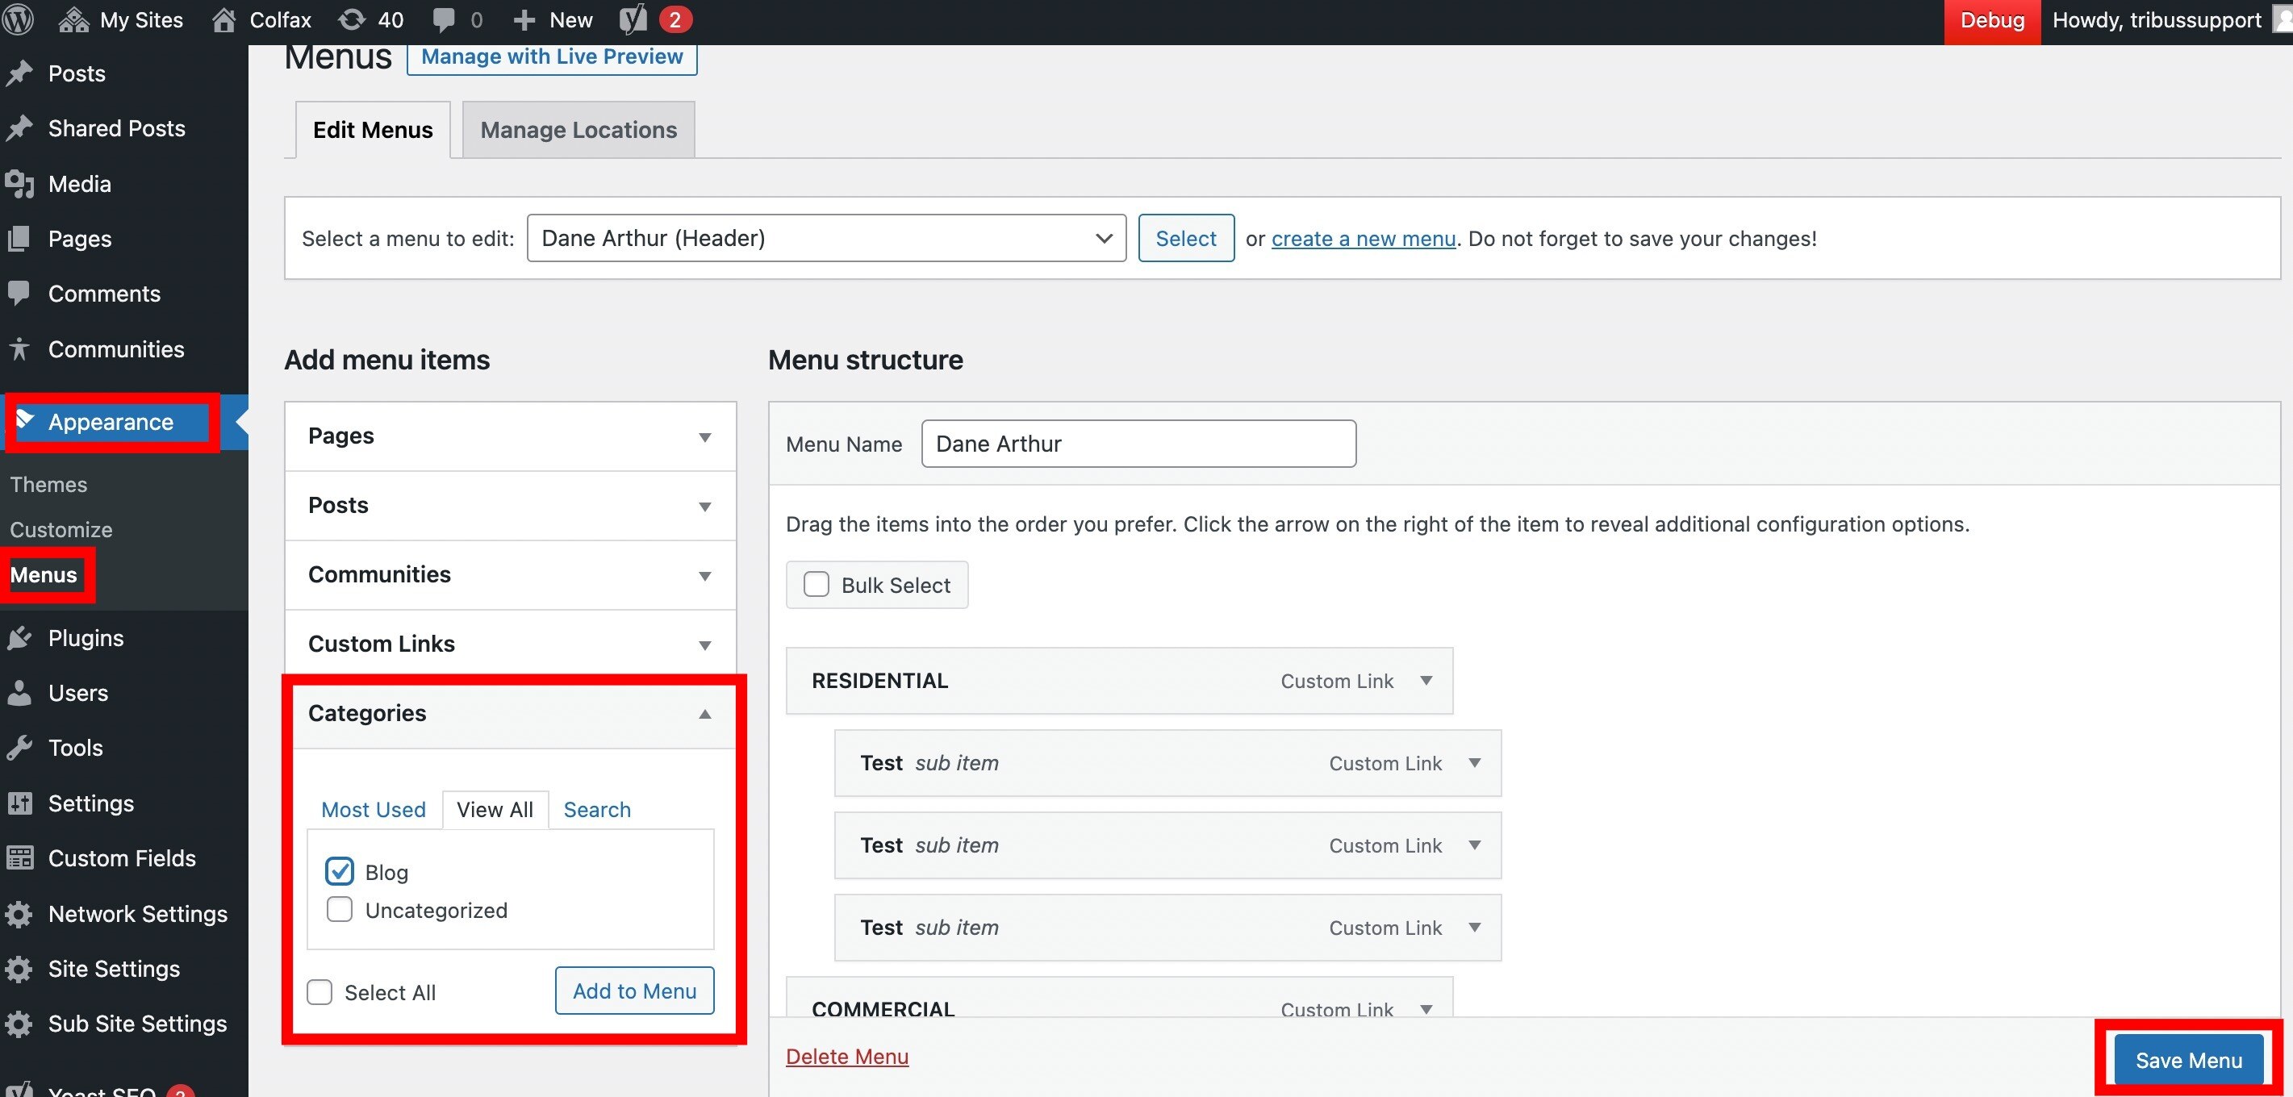
Task: Enable the Bulk Select checkbox
Action: 817,584
